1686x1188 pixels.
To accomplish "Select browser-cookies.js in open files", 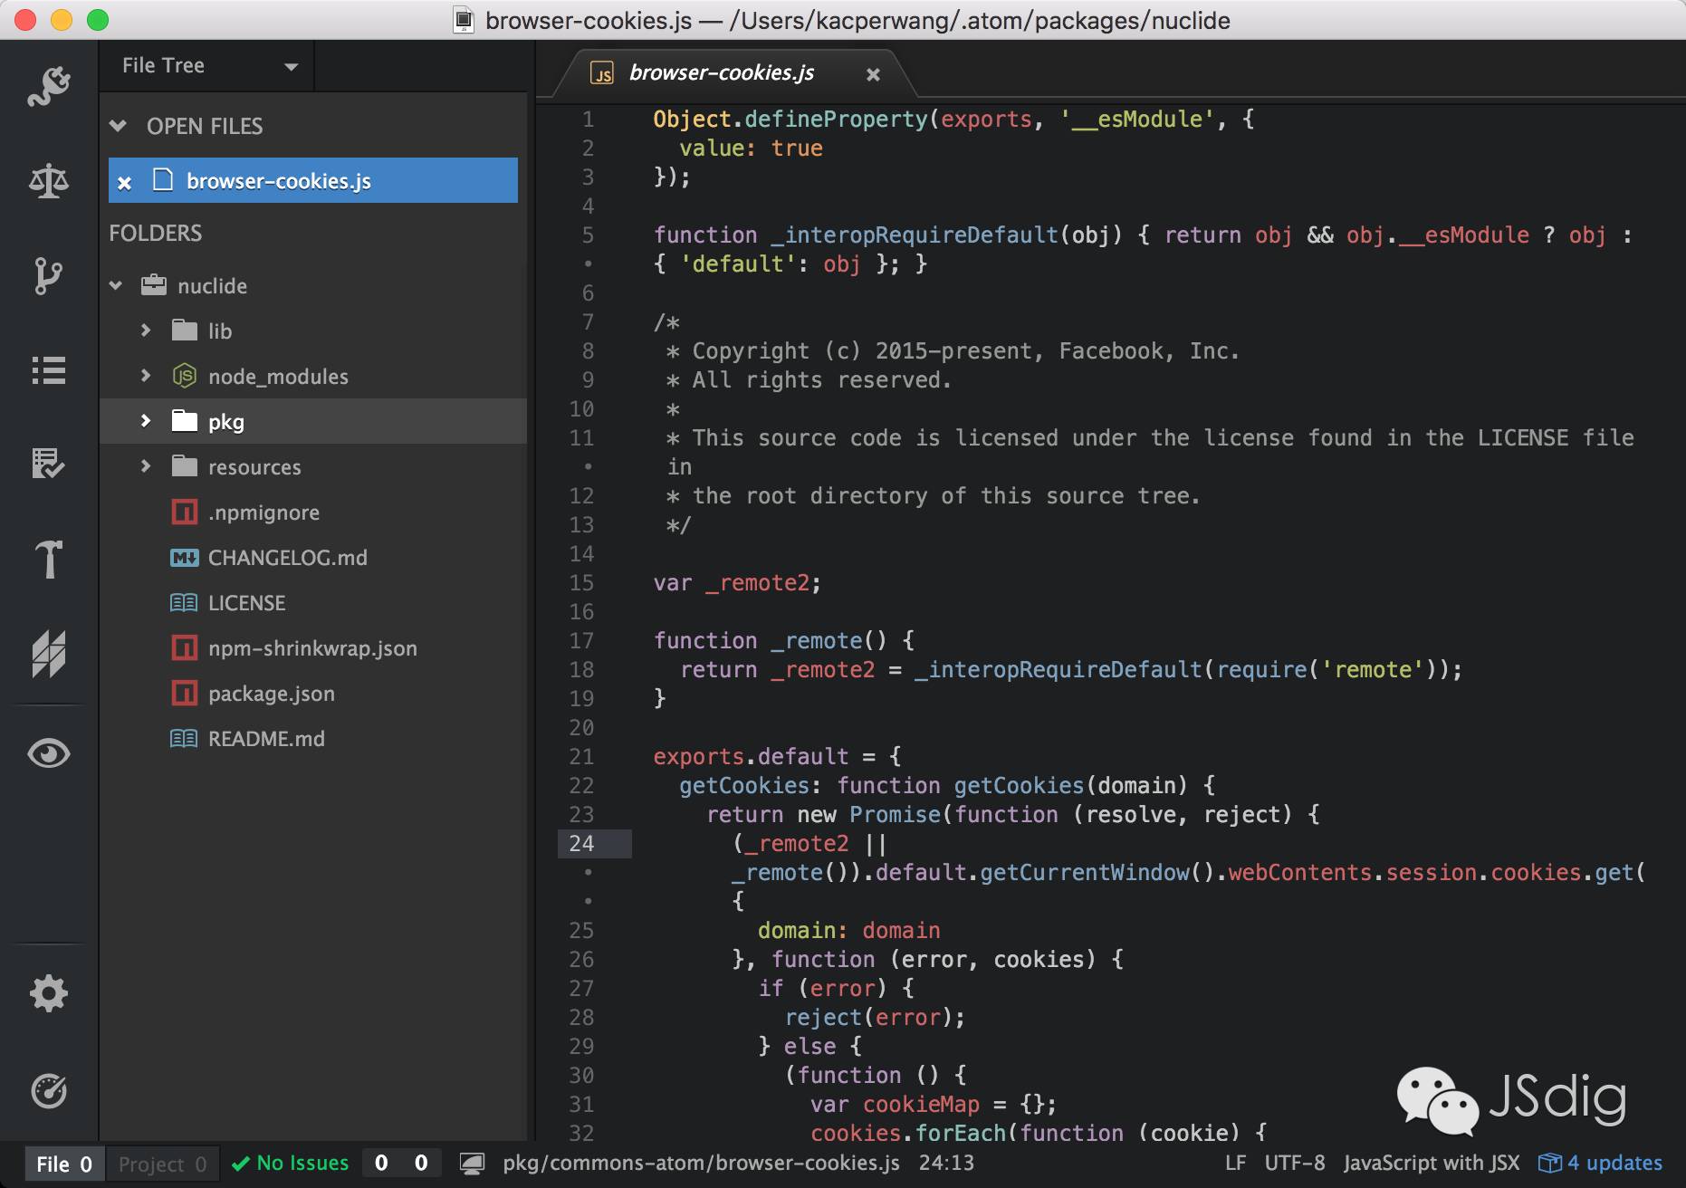I will [313, 180].
